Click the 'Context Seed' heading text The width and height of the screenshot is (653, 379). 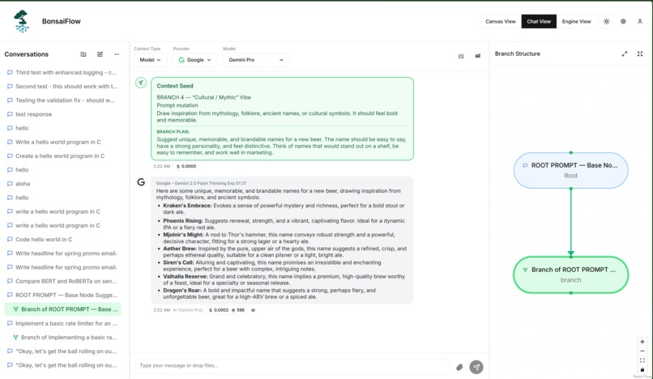tap(175, 86)
